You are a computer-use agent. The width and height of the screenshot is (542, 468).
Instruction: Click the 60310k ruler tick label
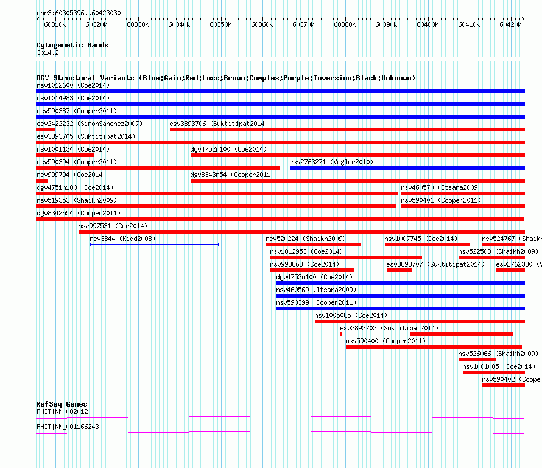coord(55,24)
